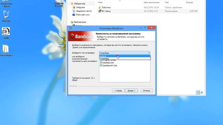
Task: Switch Explorer to details view icon
Action: pos(198,92)
